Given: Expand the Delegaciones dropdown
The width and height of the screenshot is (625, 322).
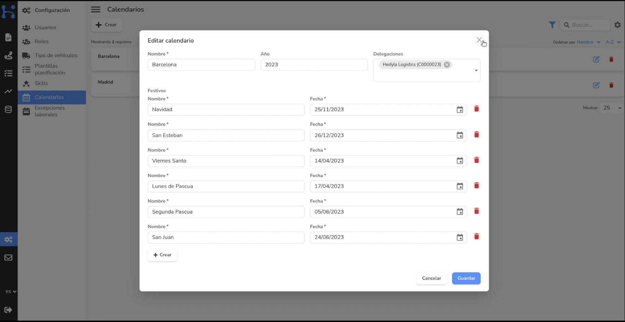Looking at the screenshot, I should click(476, 71).
